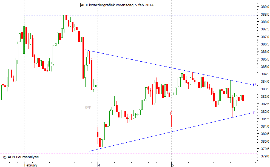Click the 'February' date axis label
Image resolution: width=270 pixels, height=167 pixels.
click(x=31, y=165)
